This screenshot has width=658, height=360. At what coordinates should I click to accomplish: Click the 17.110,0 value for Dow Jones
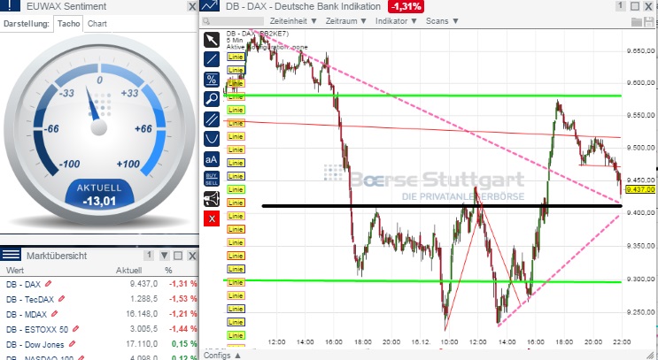tap(142, 344)
